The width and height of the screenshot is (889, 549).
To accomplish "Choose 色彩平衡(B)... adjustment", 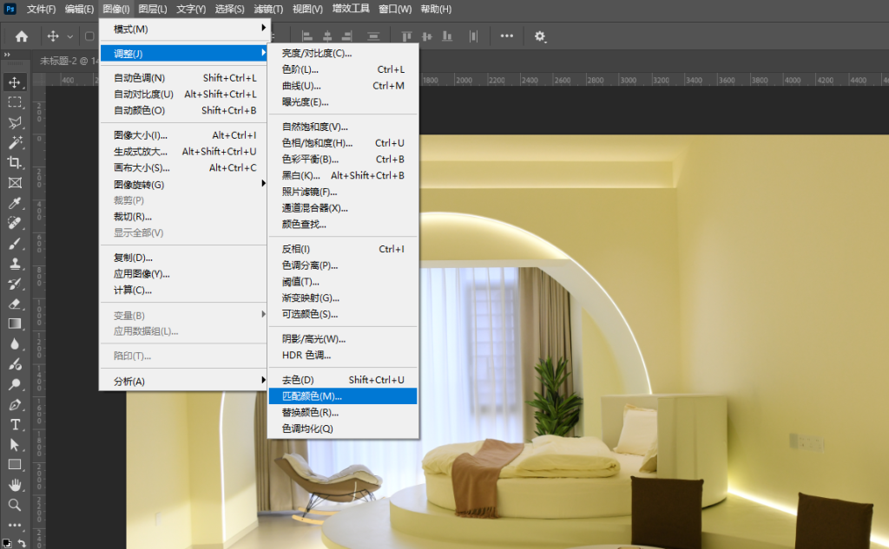I will pyautogui.click(x=343, y=160).
